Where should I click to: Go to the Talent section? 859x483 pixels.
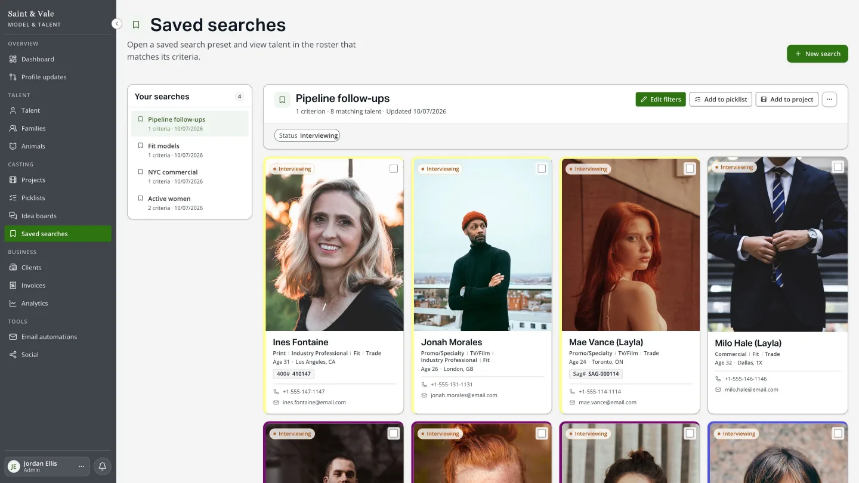pos(58,110)
